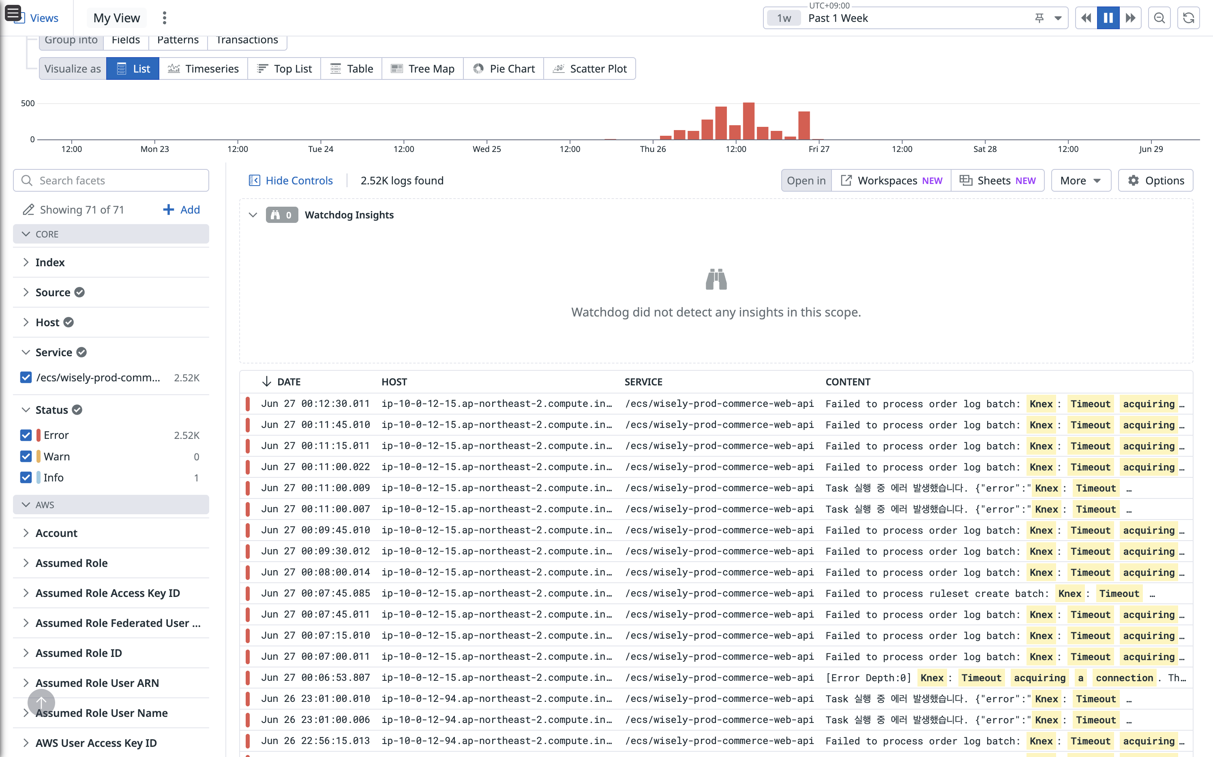Expand the Host facet
Image resolution: width=1213 pixels, height=757 pixels.
(47, 323)
